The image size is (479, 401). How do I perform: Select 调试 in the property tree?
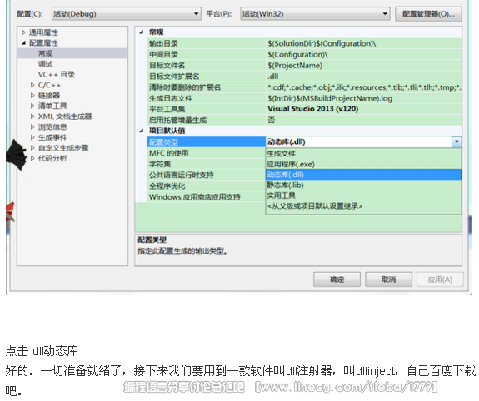pyautogui.click(x=46, y=64)
